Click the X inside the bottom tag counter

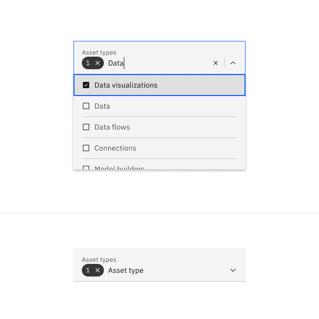tap(97, 270)
